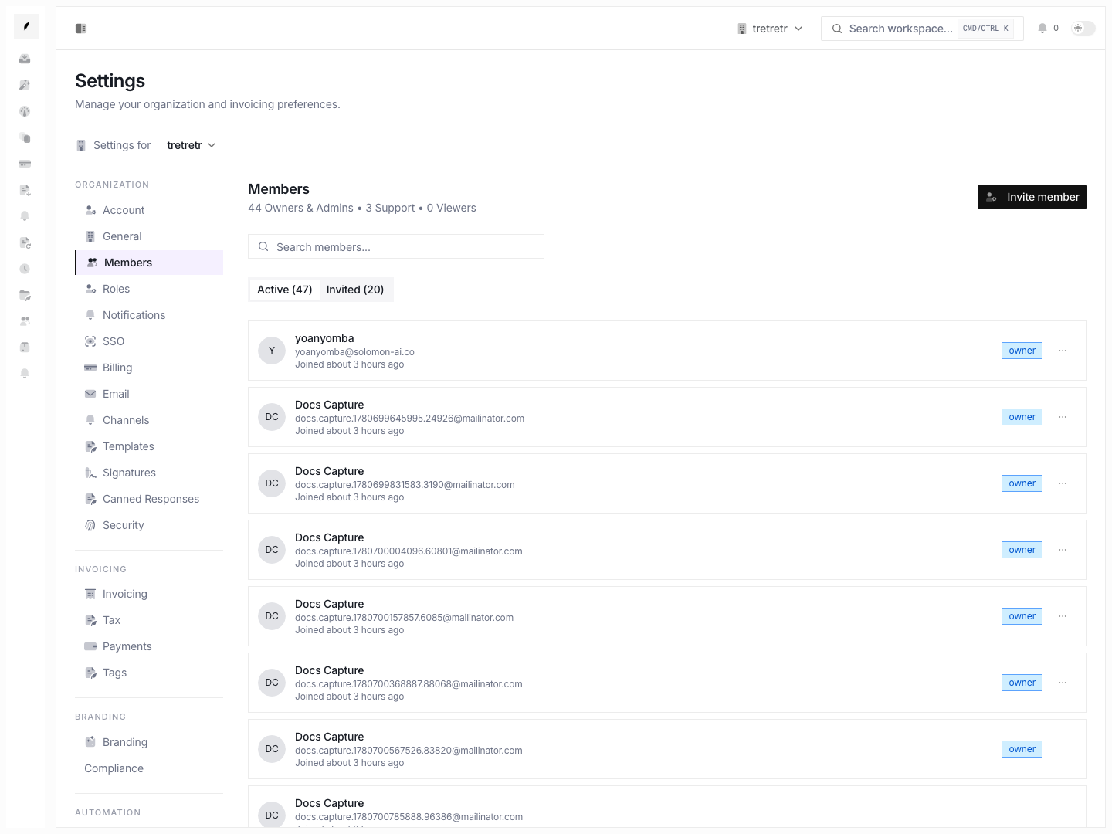Screen dimensions: 1112x834
Task: Click the Invite member button
Action: click(1032, 197)
